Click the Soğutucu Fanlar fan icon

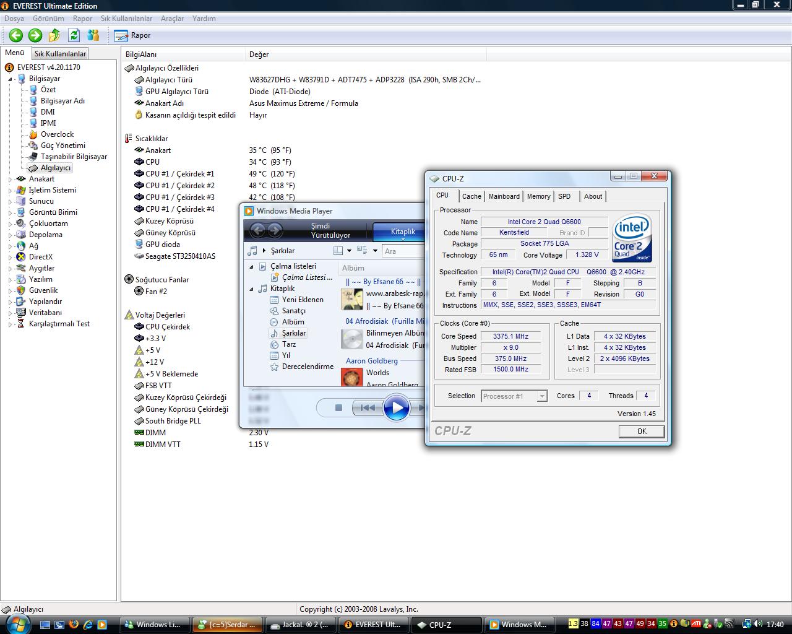pos(129,280)
